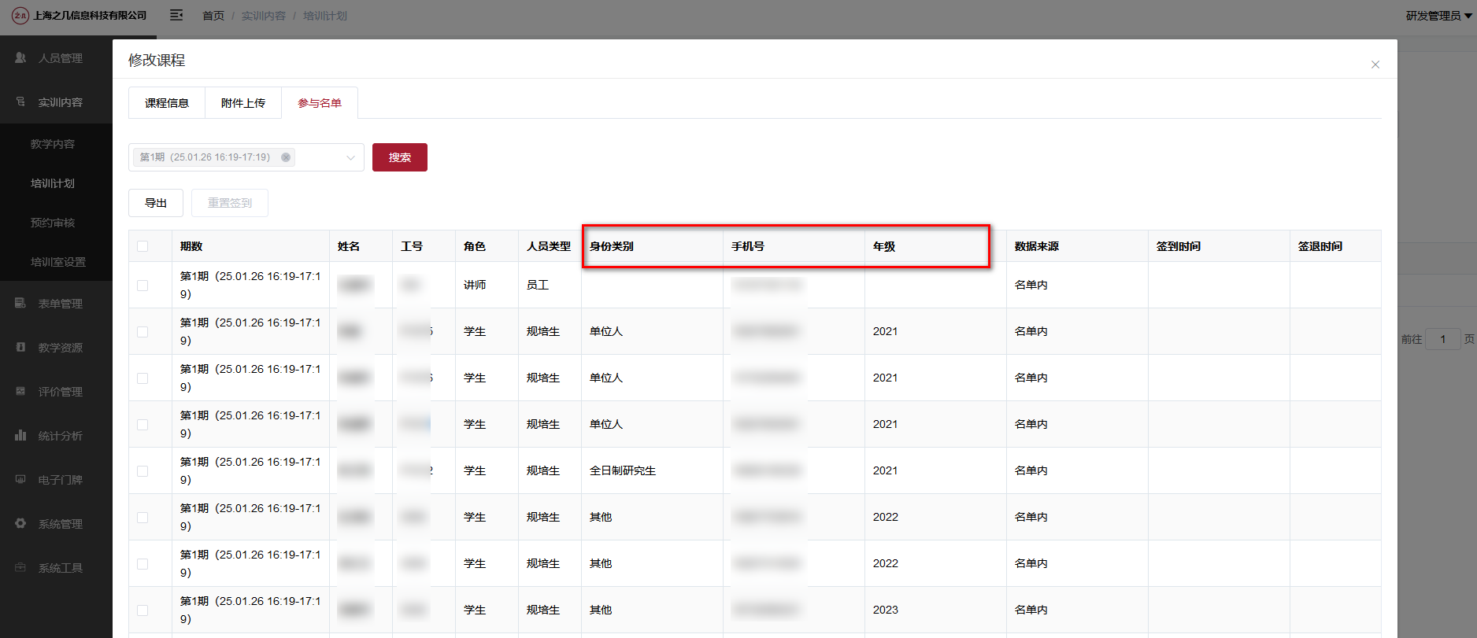Check the second 其他 2022 row

(143, 563)
